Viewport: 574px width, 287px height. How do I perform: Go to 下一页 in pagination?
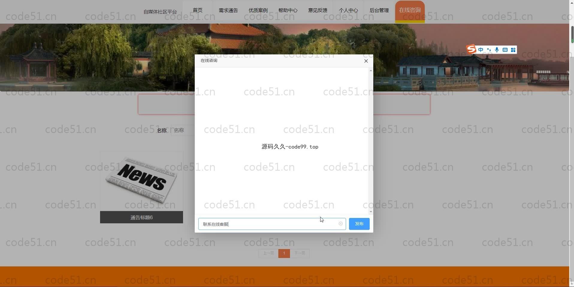(300, 253)
